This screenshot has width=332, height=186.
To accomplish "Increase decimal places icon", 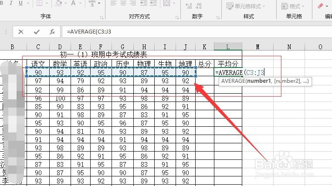I will tap(189, 6).
